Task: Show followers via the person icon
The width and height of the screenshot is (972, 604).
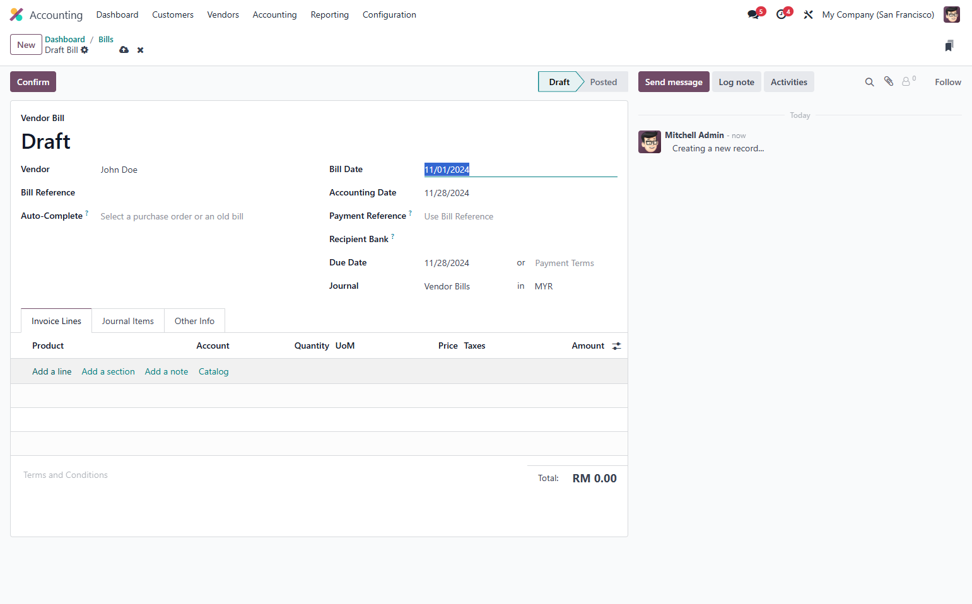Action: pyautogui.click(x=908, y=81)
